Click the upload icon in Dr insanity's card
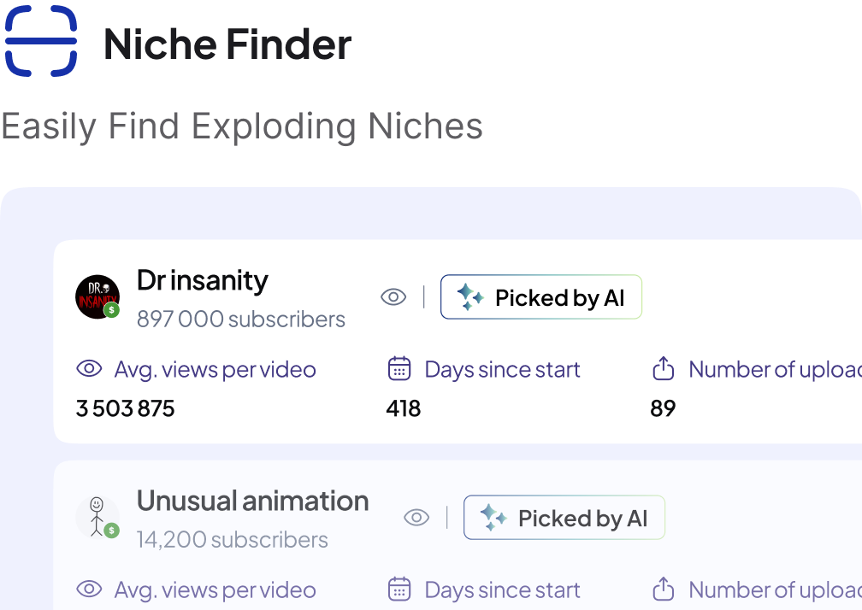This screenshot has height=610, width=862. pos(663,368)
